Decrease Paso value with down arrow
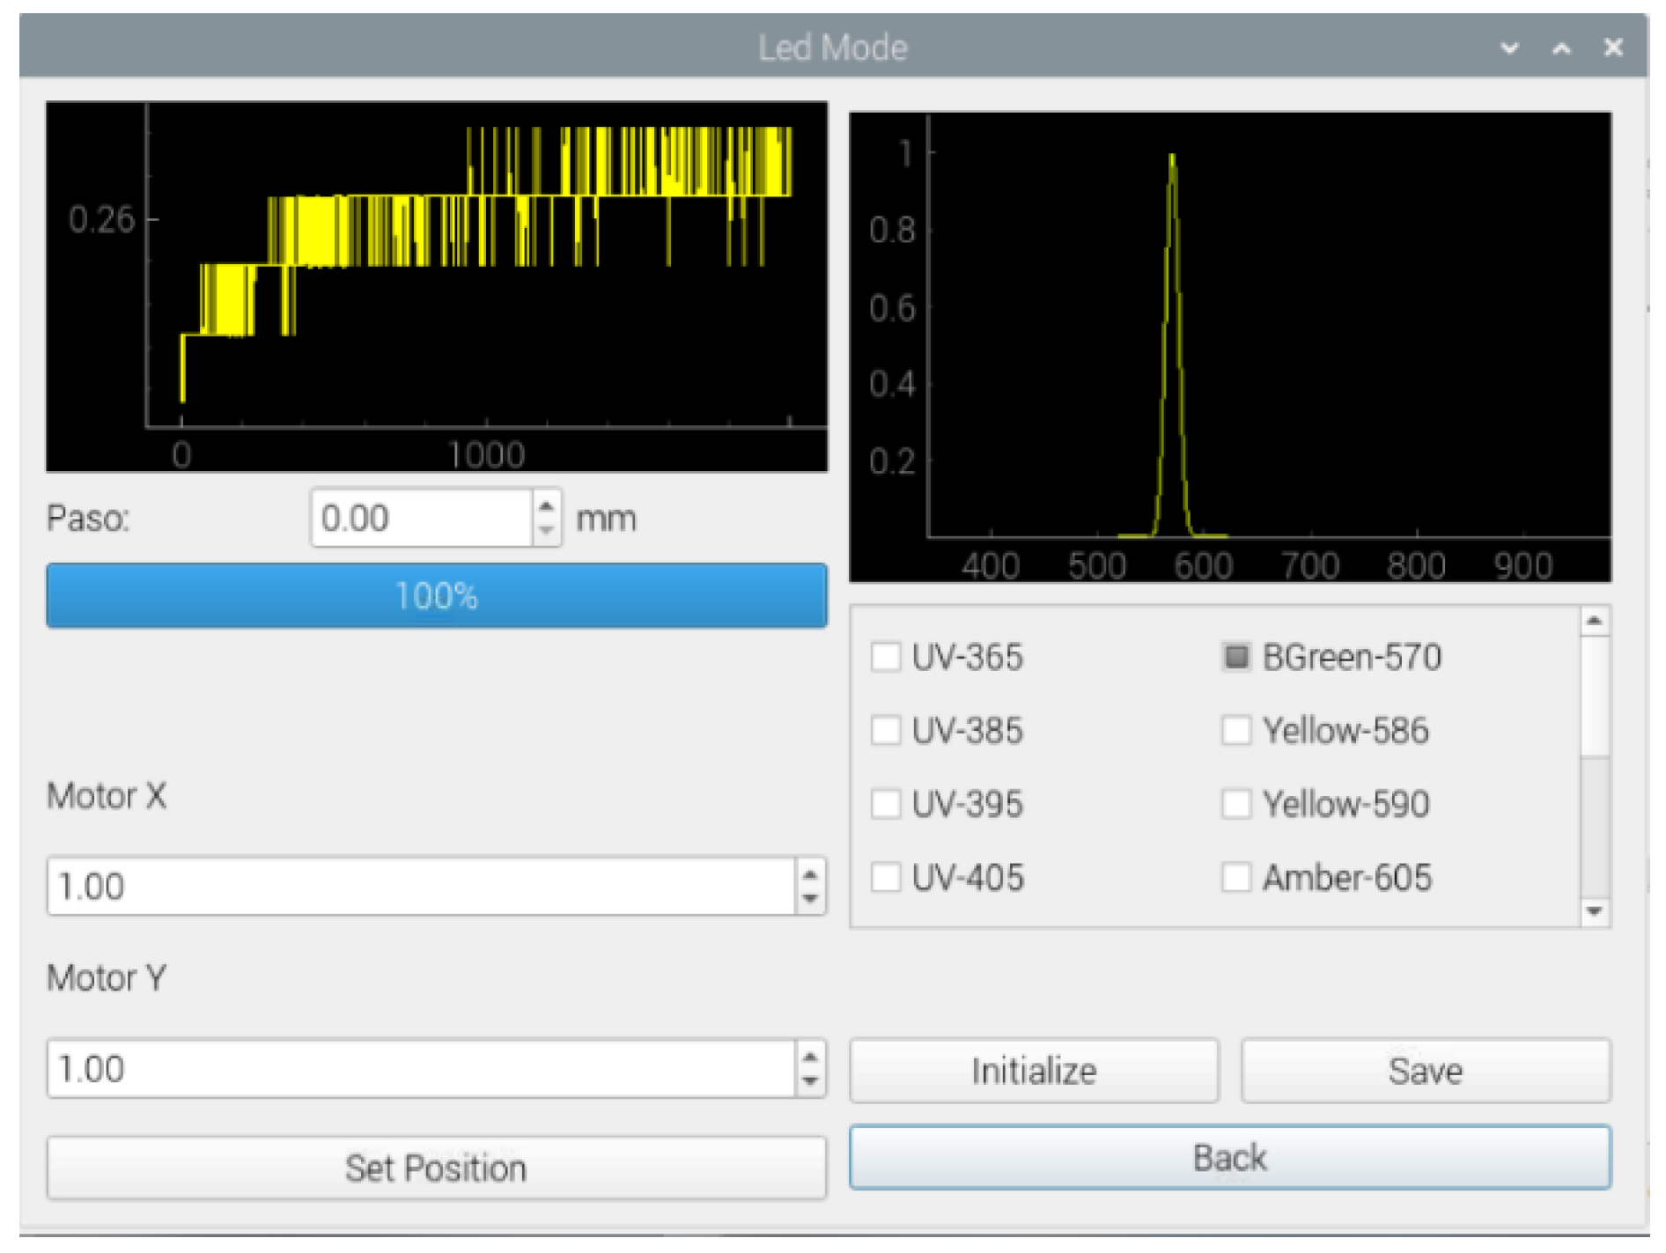Image resolution: width=1666 pixels, height=1253 pixels. (546, 530)
